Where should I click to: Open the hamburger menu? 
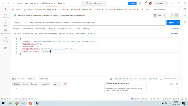tap(3, 3)
